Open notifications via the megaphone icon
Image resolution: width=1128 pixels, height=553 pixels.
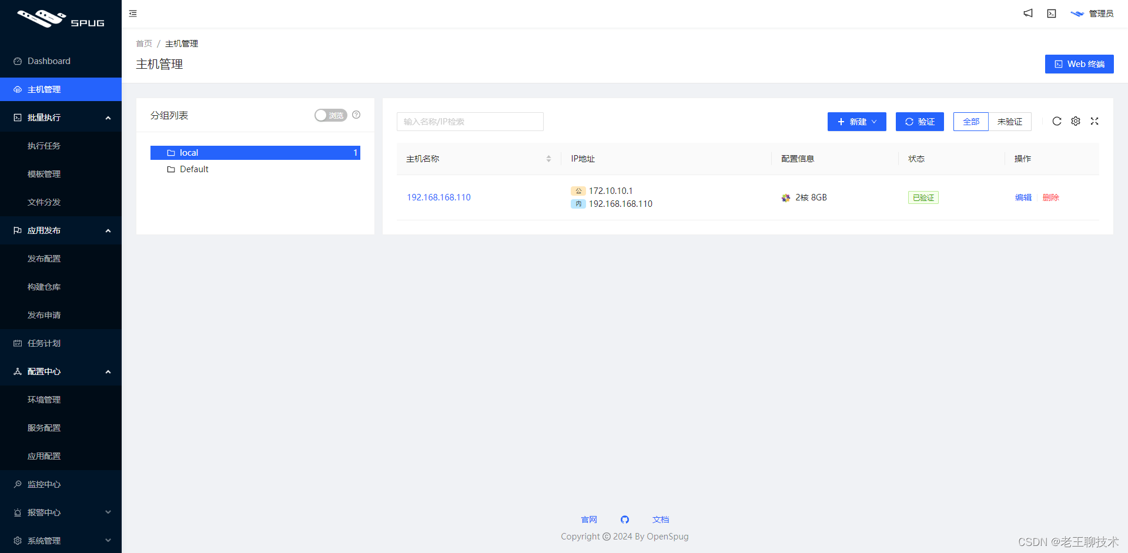1028,13
